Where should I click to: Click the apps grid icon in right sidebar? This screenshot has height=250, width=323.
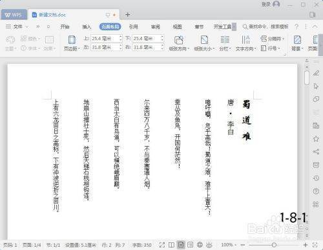(316, 204)
